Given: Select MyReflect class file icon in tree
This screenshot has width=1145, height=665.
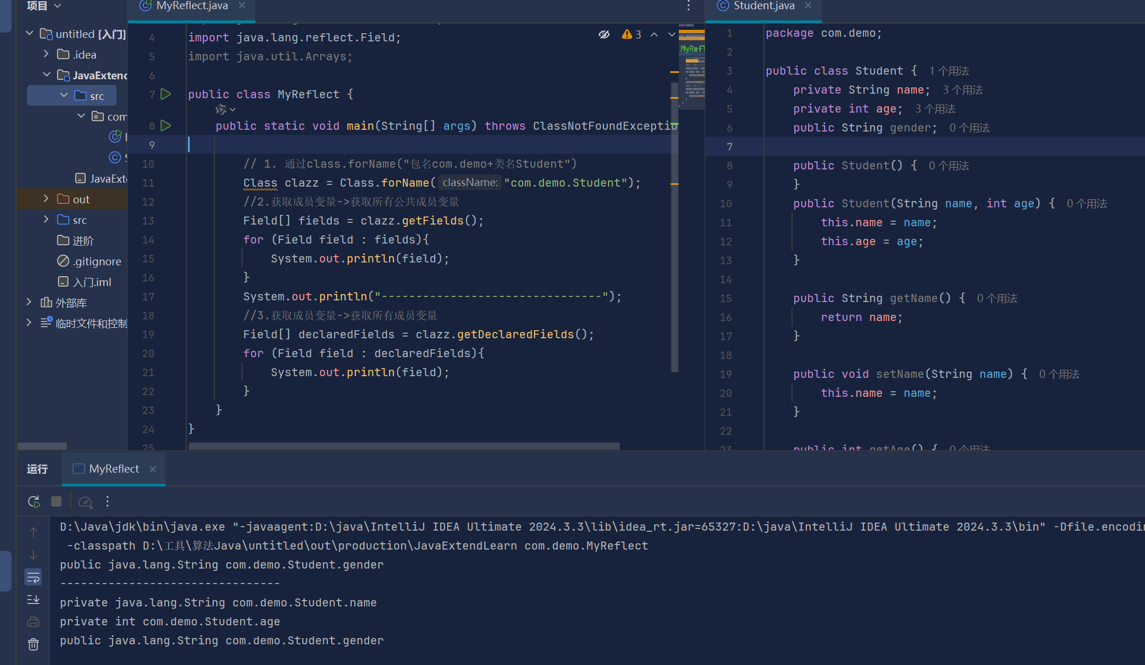Looking at the screenshot, I should (x=115, y=137).
